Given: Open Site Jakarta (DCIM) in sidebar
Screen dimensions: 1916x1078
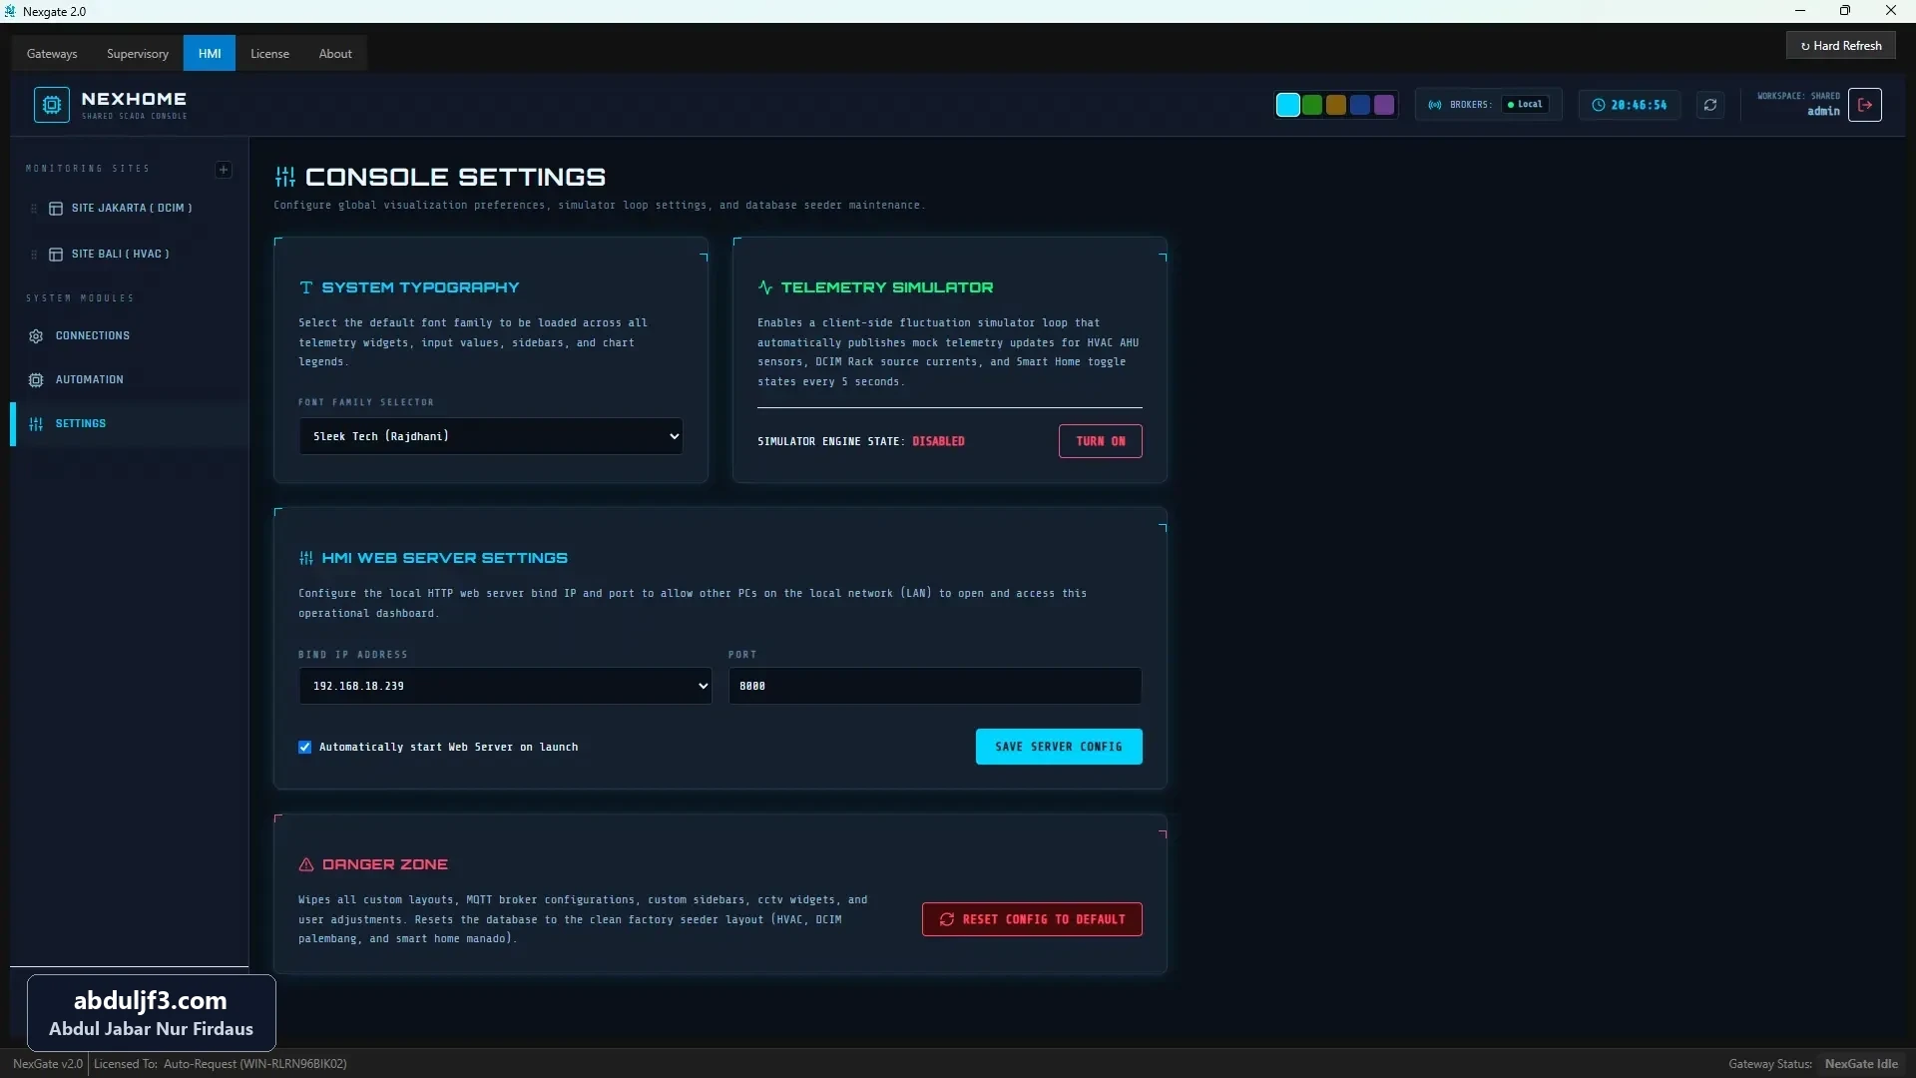Looking at the screenshot, I should tap(130, 209).
